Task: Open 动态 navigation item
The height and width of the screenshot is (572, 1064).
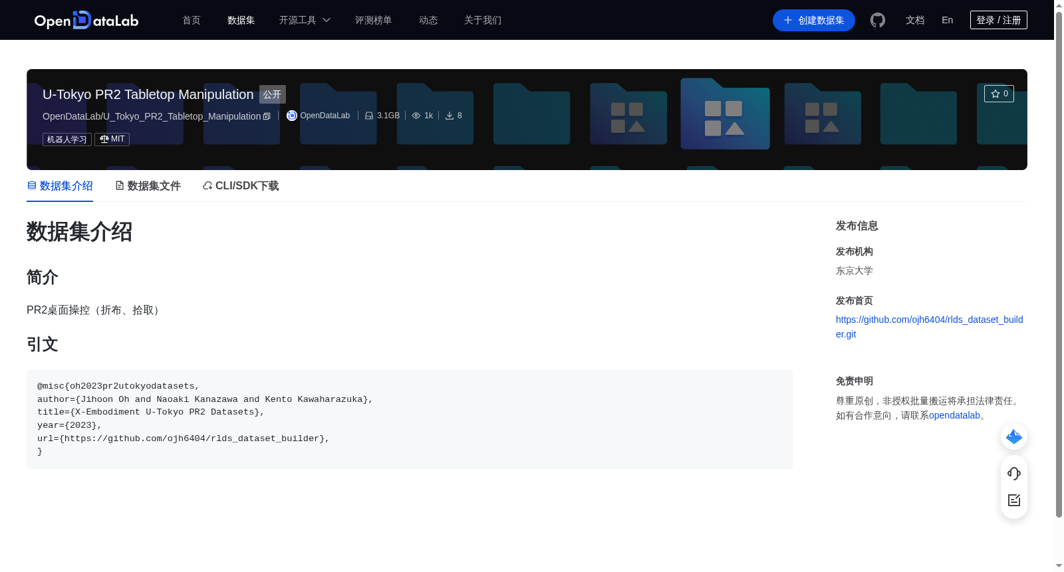Action: point(428,21)
